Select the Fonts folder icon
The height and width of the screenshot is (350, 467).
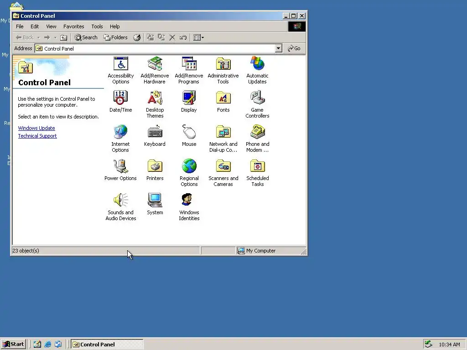[x=223, y=102]
